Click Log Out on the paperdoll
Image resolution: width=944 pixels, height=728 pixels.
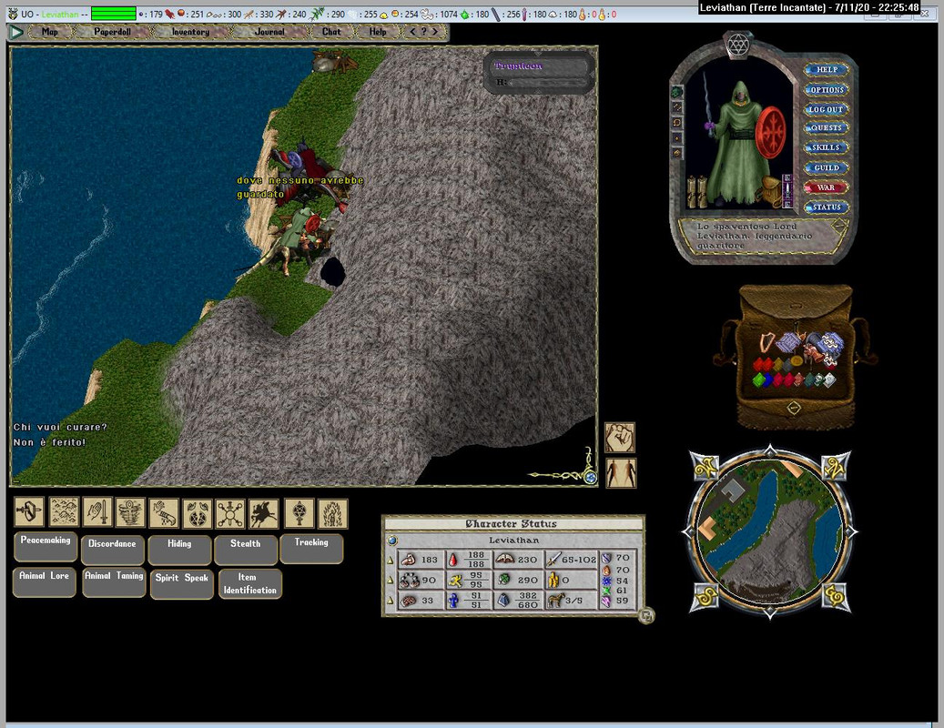(827, 109)
